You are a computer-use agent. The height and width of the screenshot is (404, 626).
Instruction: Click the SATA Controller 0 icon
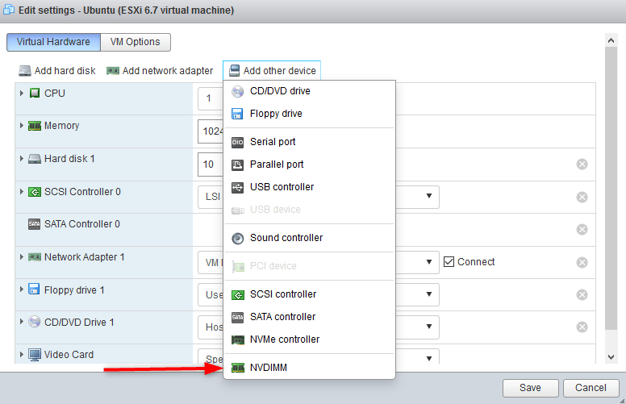pos(35,224)
